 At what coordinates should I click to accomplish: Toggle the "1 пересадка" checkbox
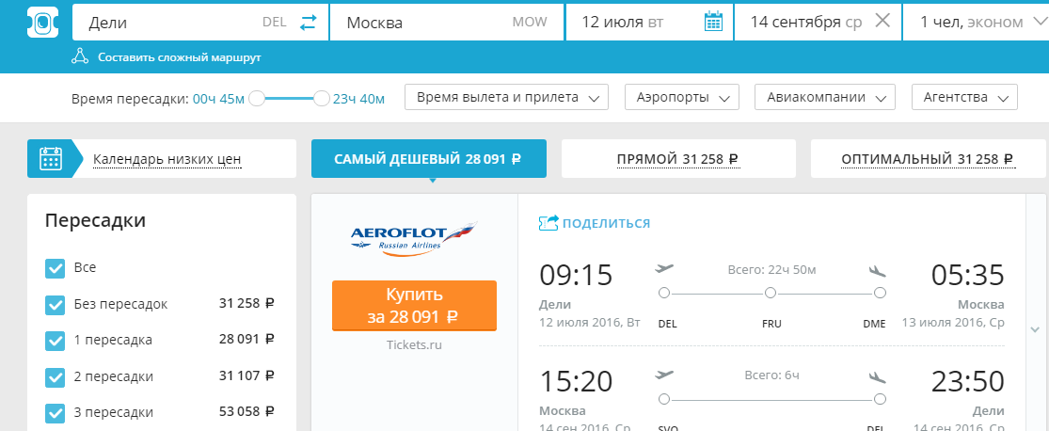pyautogui.click(x=56, y=341)
